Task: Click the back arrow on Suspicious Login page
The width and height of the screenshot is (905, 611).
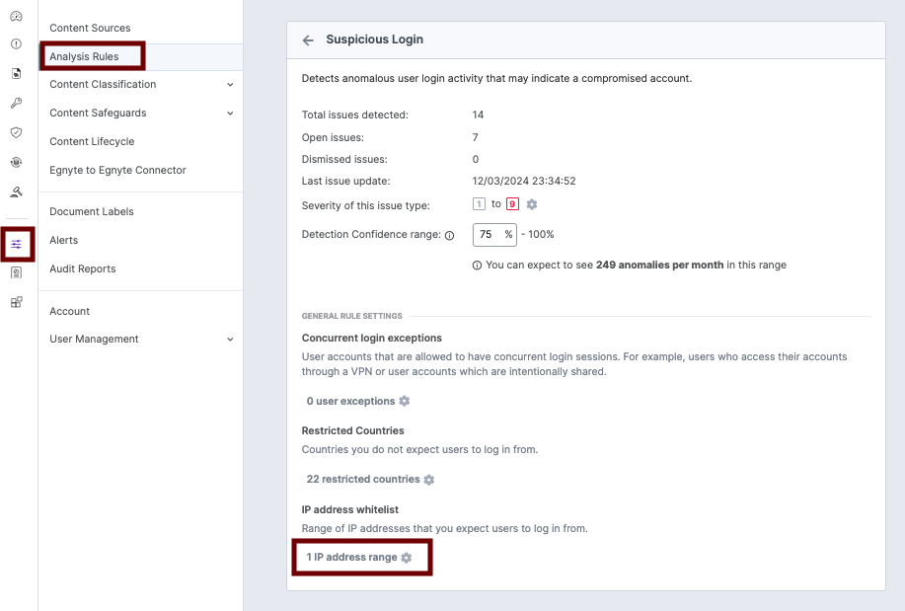Action: (307, 39)
